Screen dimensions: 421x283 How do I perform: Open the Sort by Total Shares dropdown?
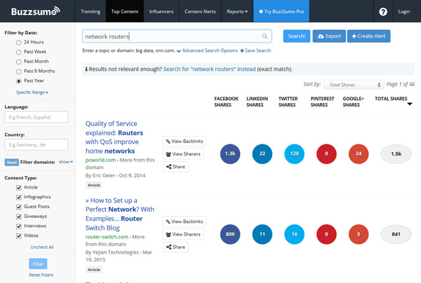pyautogui.click(x=354, y=85)
